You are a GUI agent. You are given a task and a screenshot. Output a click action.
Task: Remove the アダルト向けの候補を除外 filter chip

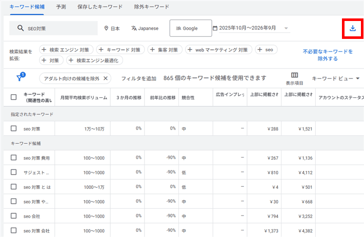pos(106,78)
